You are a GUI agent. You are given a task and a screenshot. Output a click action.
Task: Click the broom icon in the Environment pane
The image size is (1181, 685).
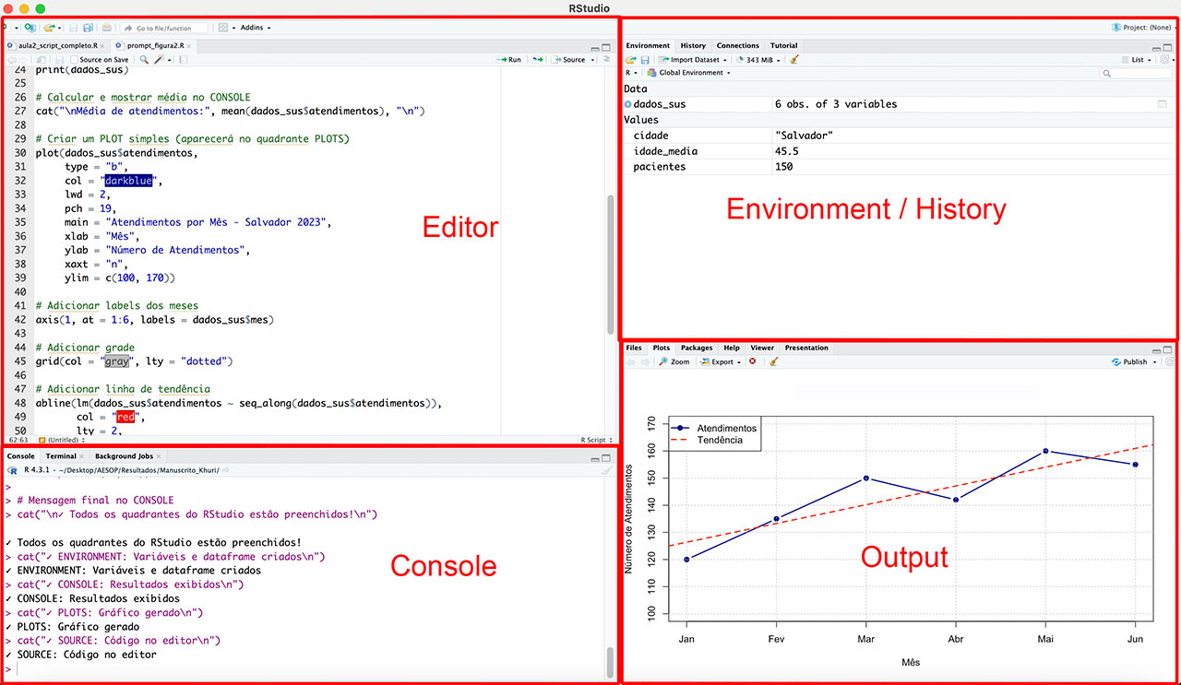click(794, 60)
